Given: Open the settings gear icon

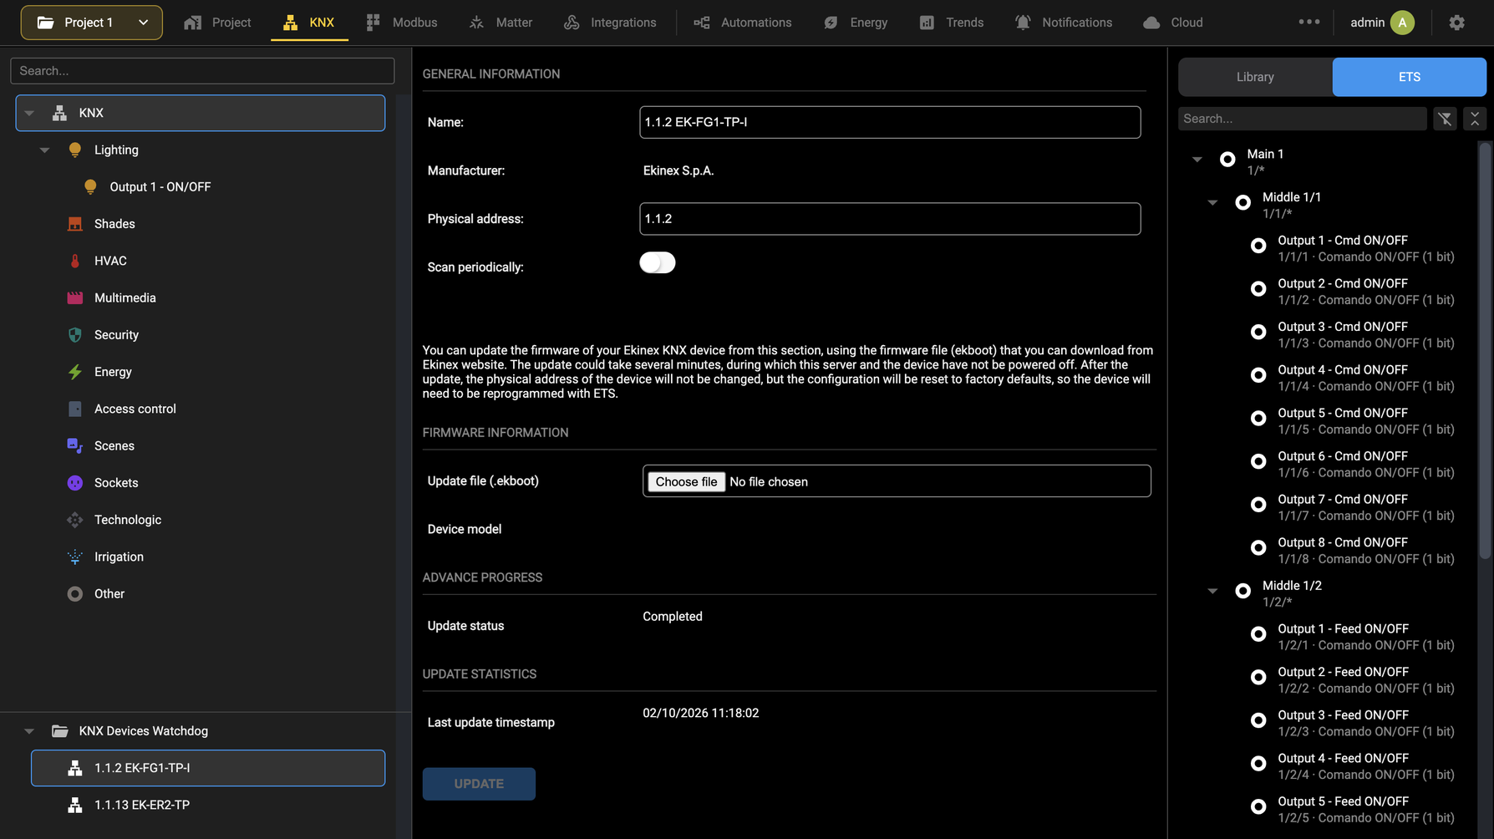Looking at the screenshot, I should [1457, 23].
